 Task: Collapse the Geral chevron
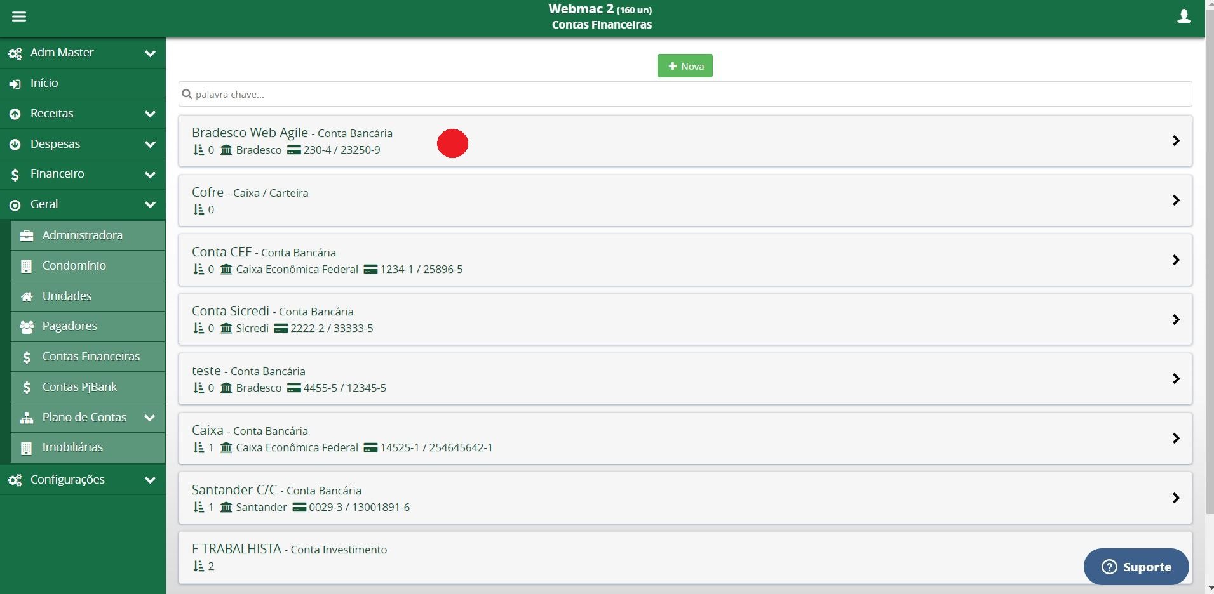150,205
